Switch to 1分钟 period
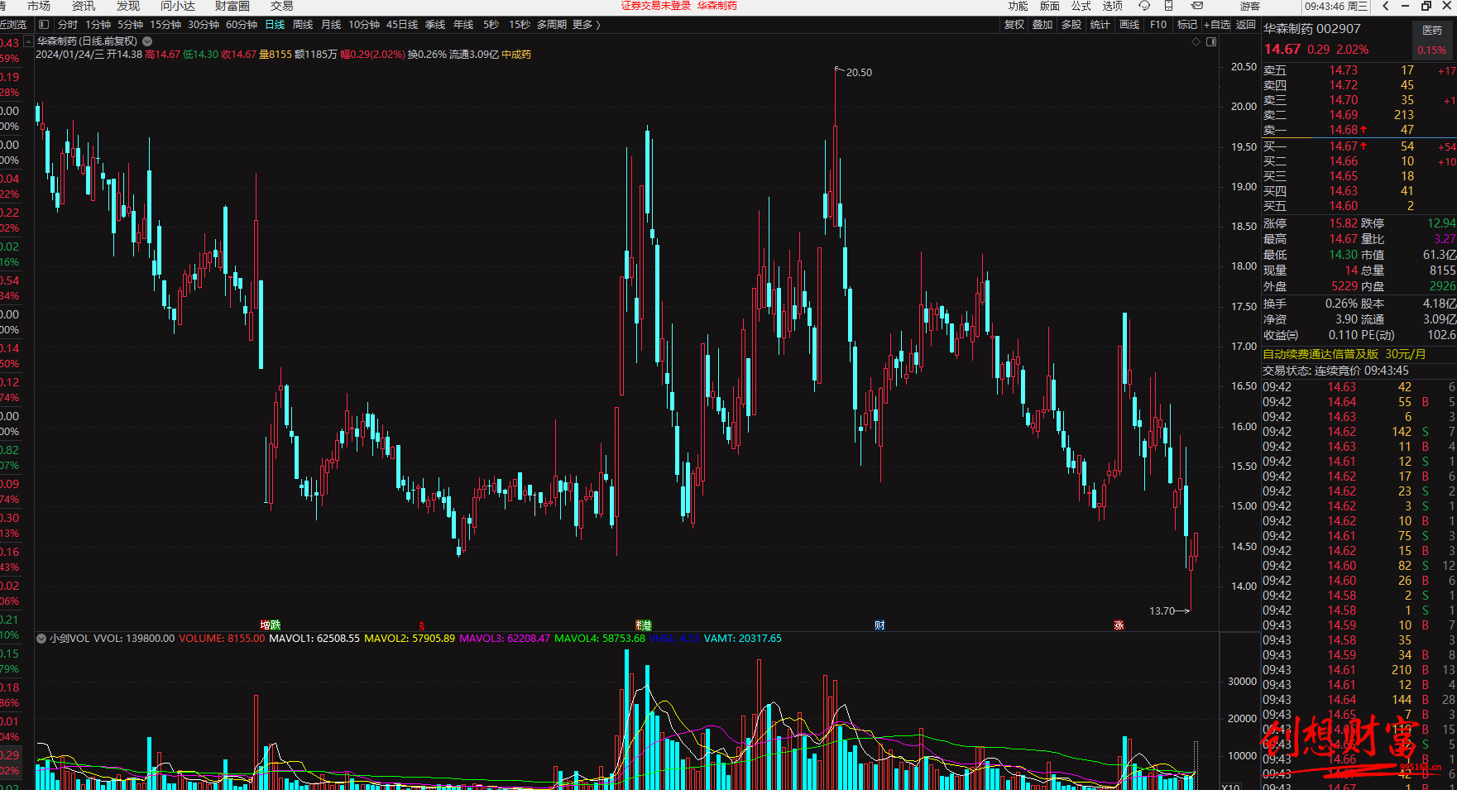The image size is (1457, 790). [98, 25]
